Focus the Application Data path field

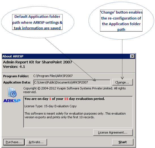[72, 82]
